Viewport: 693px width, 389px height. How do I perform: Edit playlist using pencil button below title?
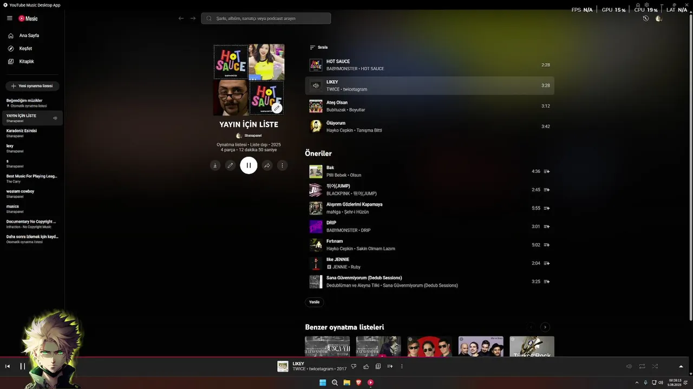click(x=230, y=165)
